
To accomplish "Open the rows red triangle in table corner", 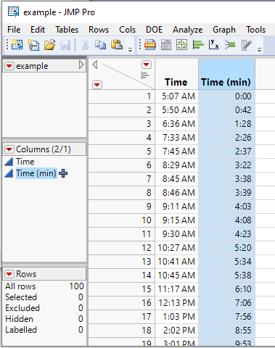I will (97, 85).
